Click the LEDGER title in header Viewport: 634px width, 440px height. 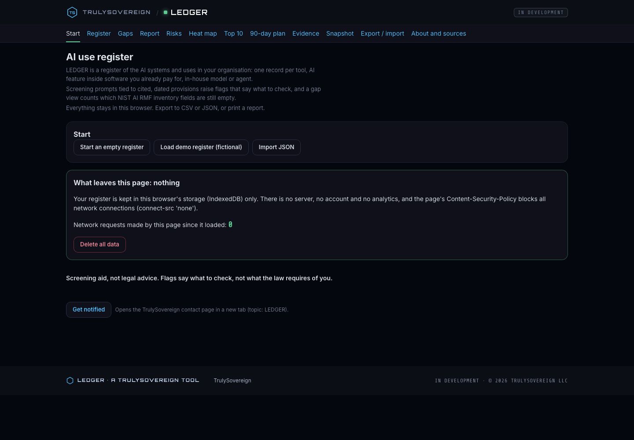[x=189, y=12]
